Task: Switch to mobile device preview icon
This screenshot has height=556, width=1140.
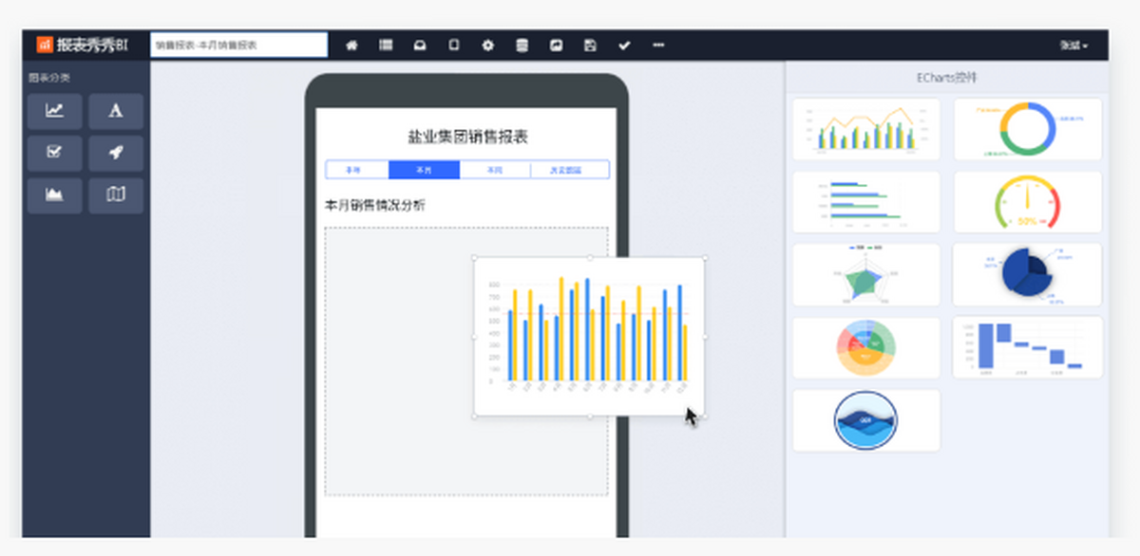Action: click(454, 45)
